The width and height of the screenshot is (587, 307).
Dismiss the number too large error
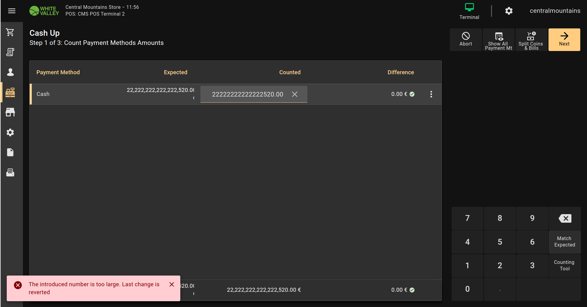pos(172,284)
